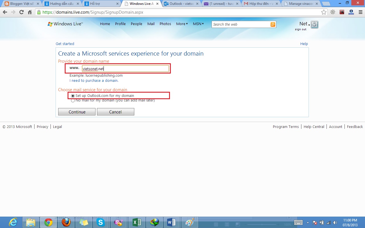The width and height of the screenshot is (365, 228).
Task: Open the Get started link
Action: 65,44
